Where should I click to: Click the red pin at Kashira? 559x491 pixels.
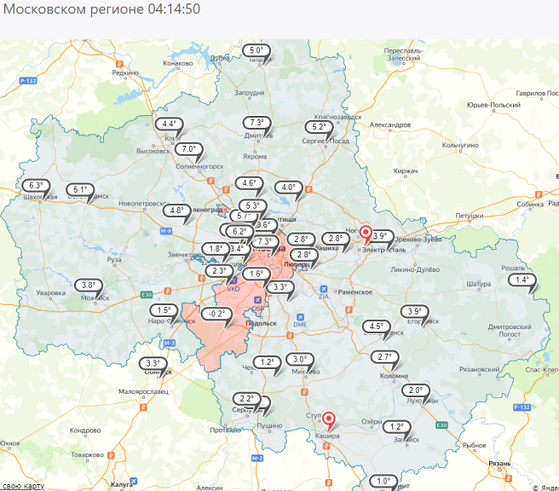pos(329,420)
